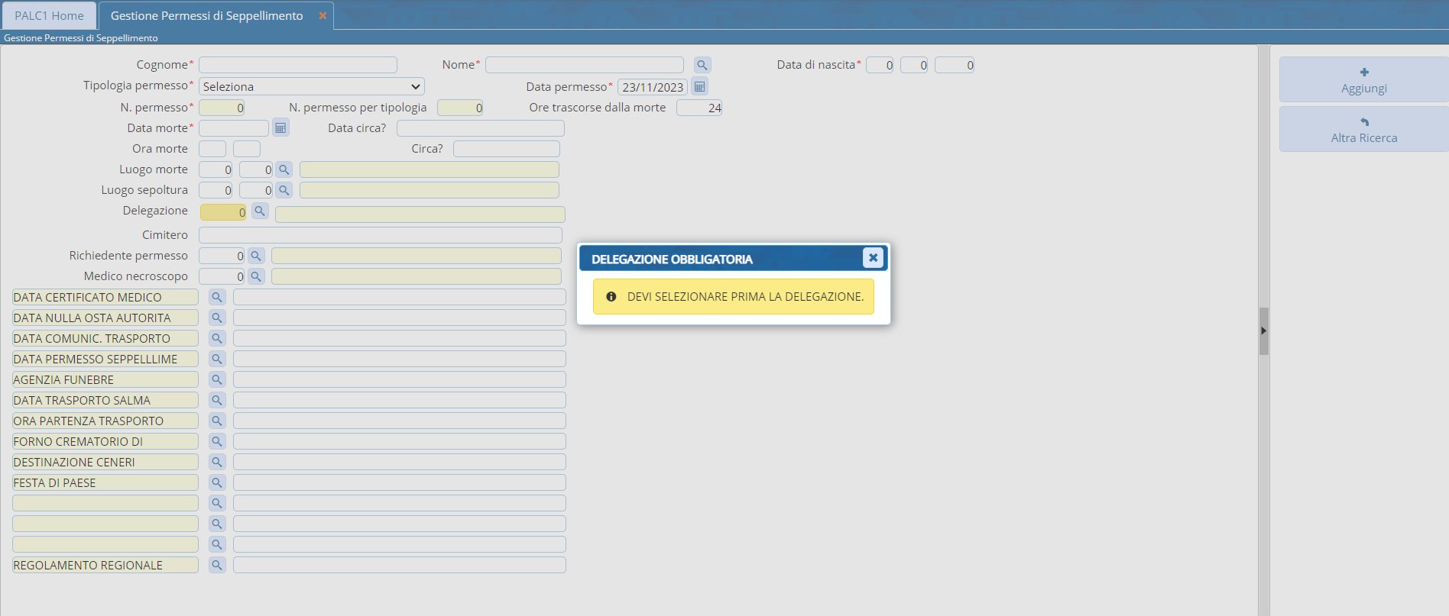The height and width of the screenshot is (616, 1449).
Task: Open Delegazione lookup search icon
Action: point(260,211)
